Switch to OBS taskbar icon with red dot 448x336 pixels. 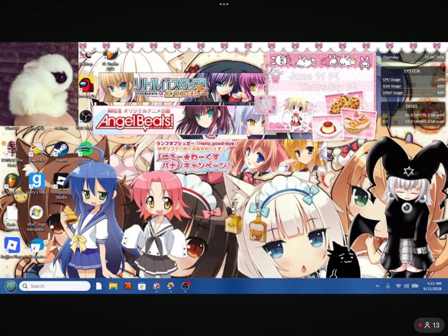(x=185, y=286)
